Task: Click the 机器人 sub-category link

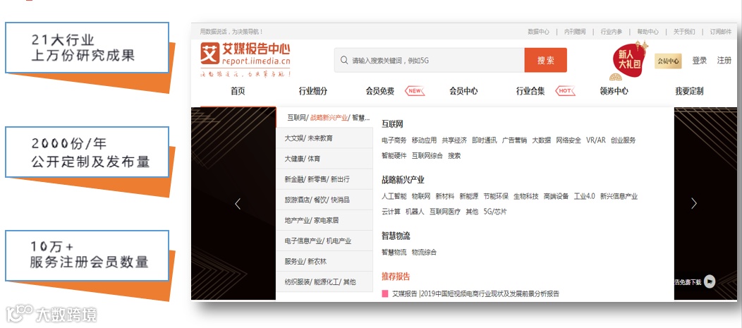Action: click(415, 212)
